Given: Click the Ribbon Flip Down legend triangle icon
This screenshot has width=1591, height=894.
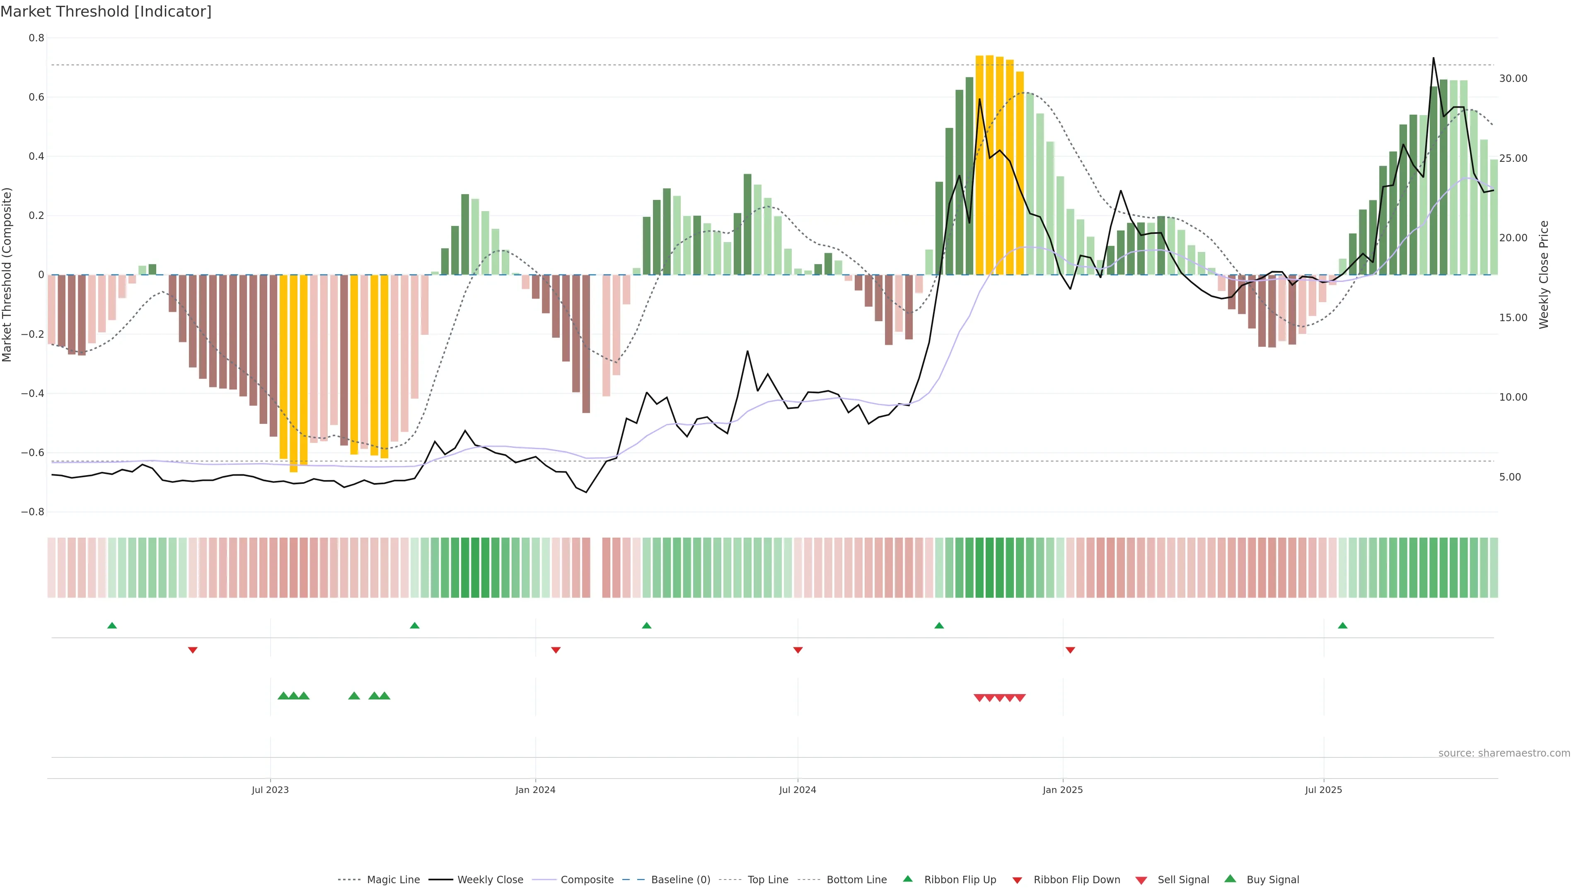Looking at the screenshot, I should tap(1017, 880).
